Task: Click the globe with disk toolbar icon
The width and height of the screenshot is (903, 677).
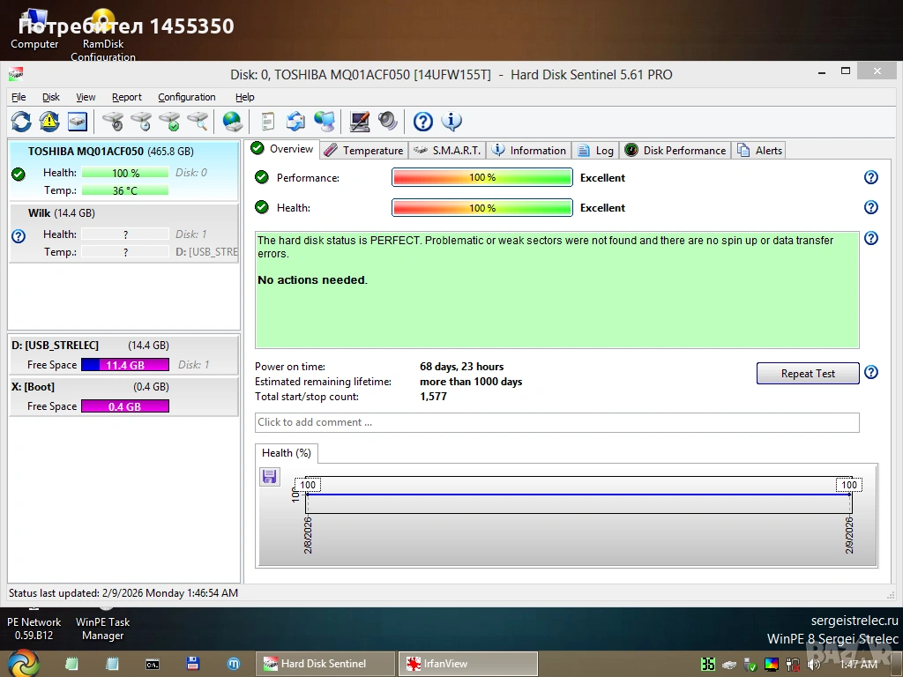Action: [232, 122]
